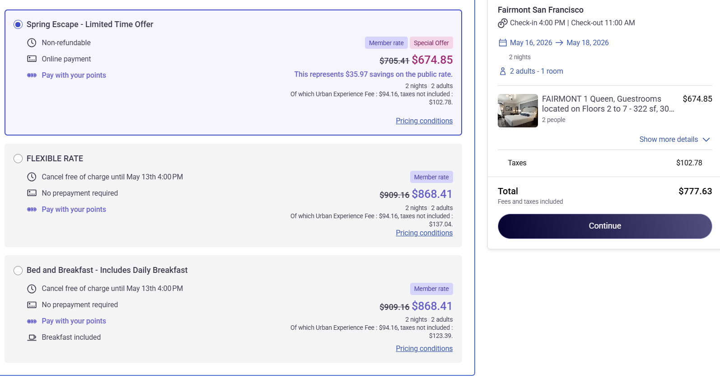
Task: Select Bed and Breakfast rate radio button
Action: pos(18,271)
